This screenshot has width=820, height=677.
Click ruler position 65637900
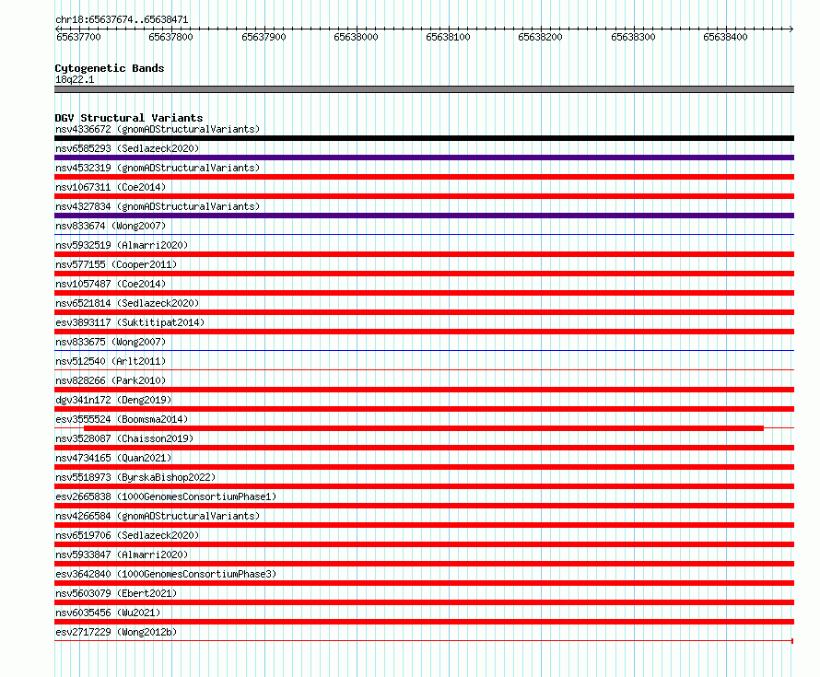pos(264,37)
